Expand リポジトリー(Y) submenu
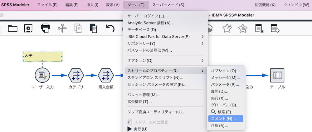The height and width of the screenshot is (132, 312). [x=166, y=43]
